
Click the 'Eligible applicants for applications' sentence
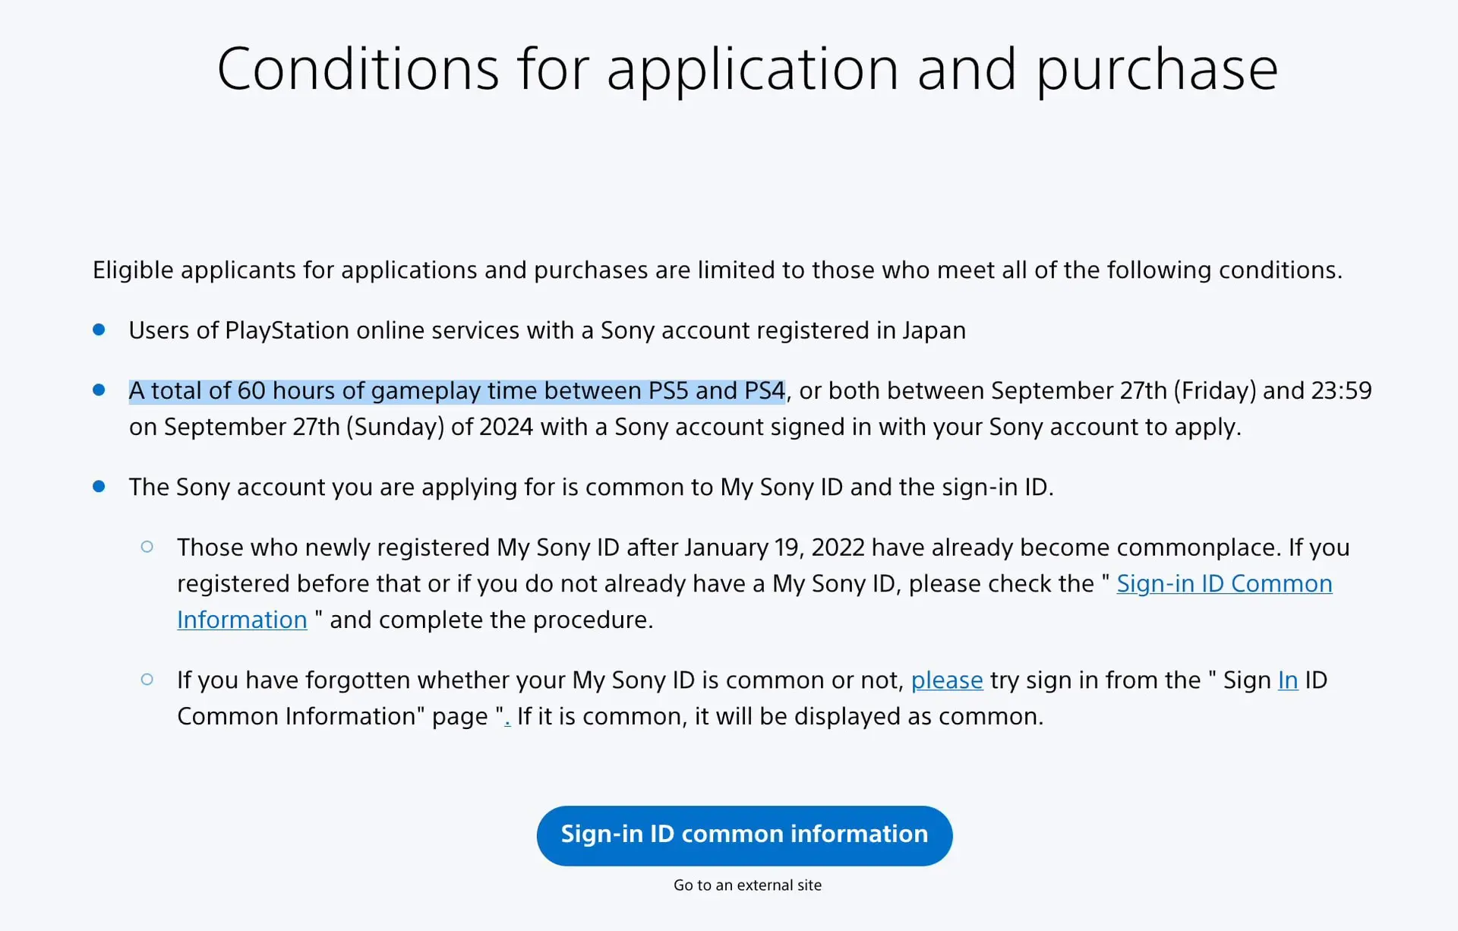pyautogui.click(x=717, y=270)
